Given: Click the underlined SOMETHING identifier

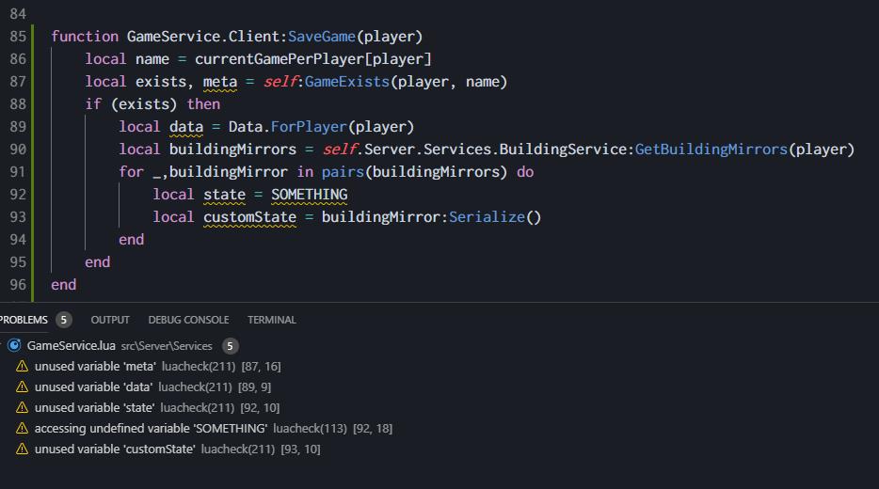Looking at the screenshot, I should click(310, 195).
